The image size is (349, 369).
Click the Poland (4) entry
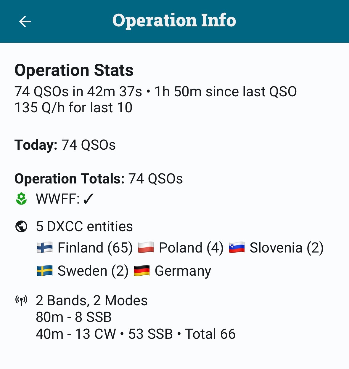(191, 248)
